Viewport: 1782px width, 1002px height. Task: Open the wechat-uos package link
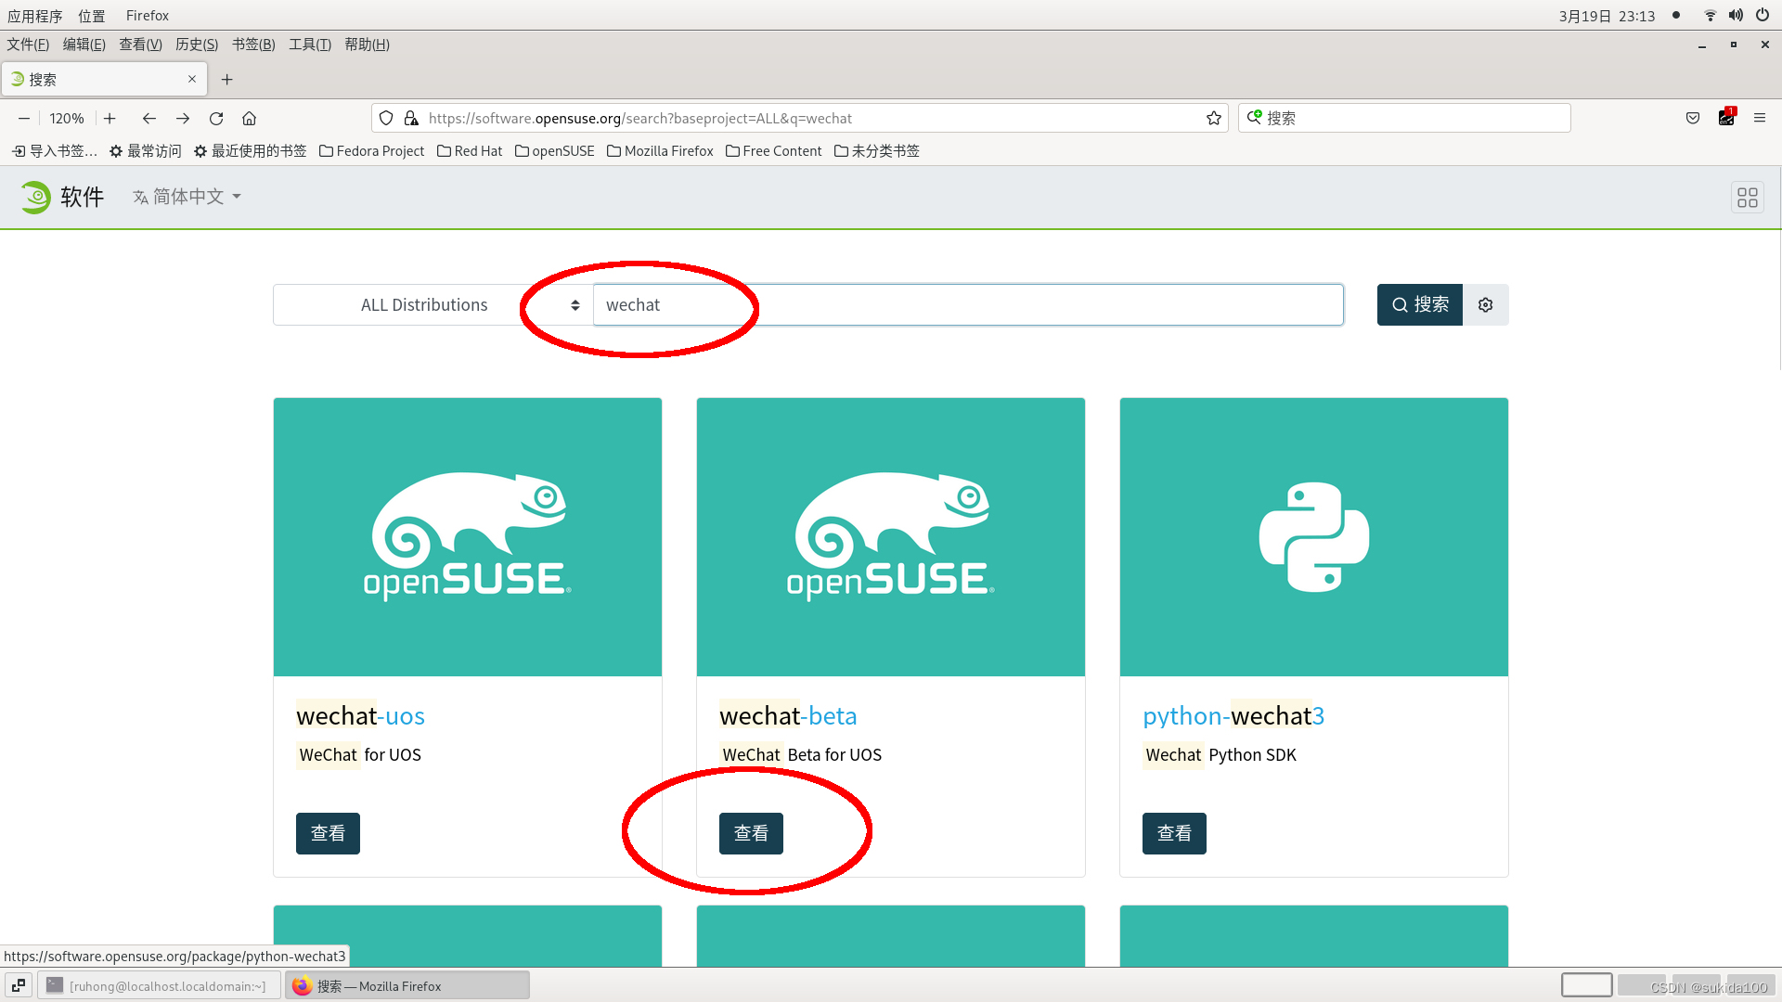coord(360,716)
